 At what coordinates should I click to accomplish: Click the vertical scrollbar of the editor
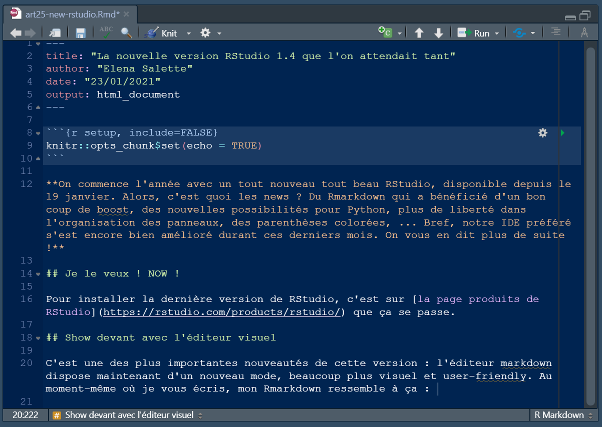(590, 225)
